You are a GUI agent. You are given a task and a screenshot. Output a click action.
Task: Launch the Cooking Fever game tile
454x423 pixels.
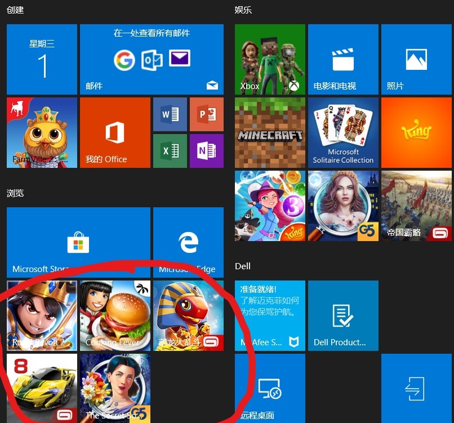(115, 315)
